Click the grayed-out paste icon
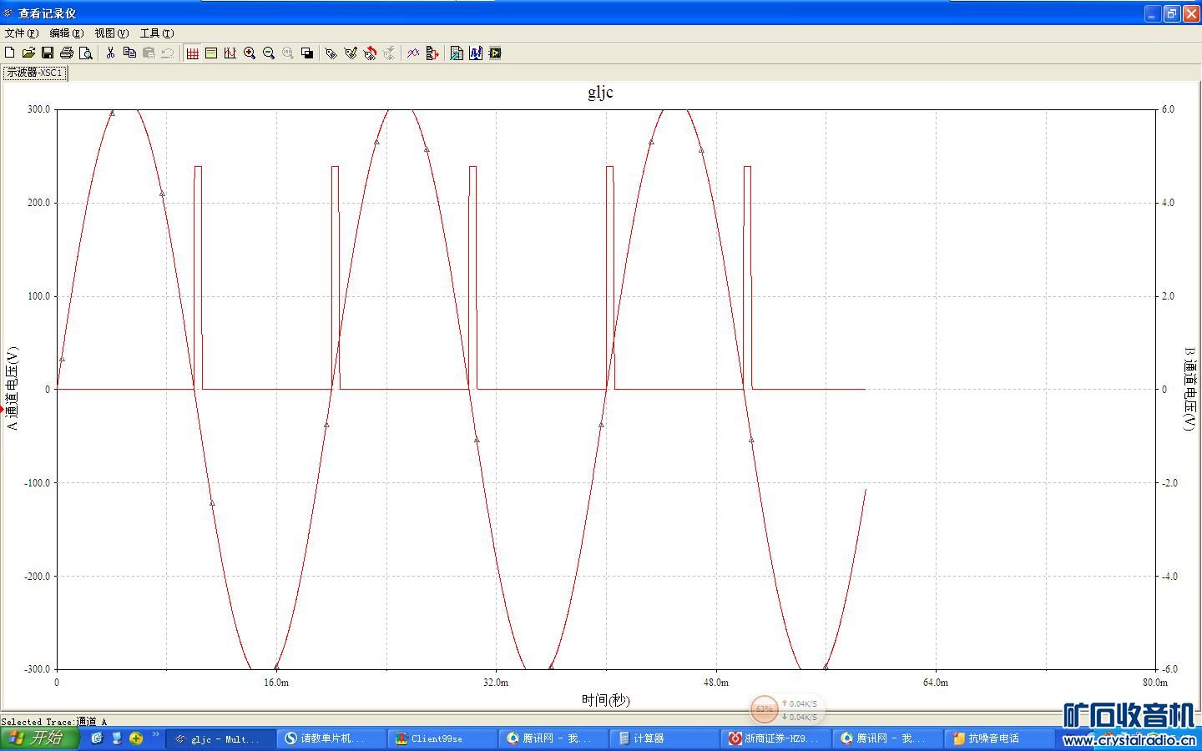 click(x=149, y=53)
